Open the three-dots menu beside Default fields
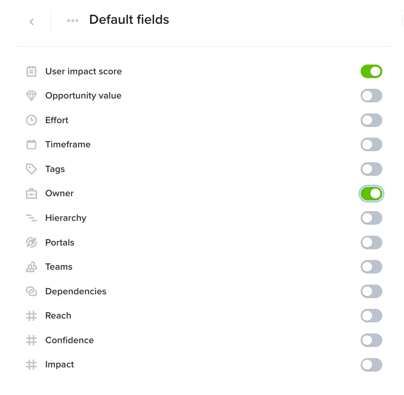Viewport: 404px width, 395px height. point(73,20)
